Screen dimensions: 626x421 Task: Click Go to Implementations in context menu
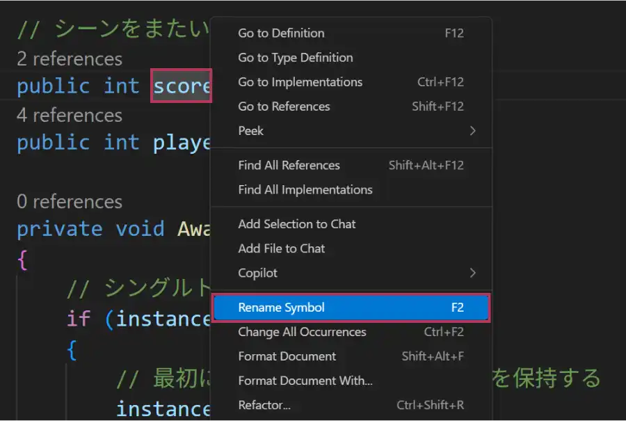[x=300, y=82]
